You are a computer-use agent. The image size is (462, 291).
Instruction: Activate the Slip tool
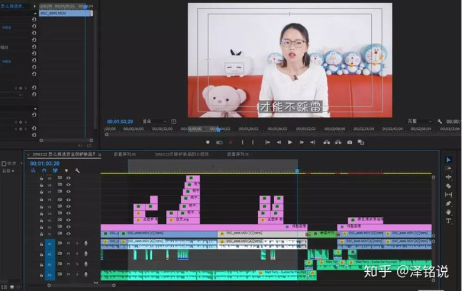448,194
